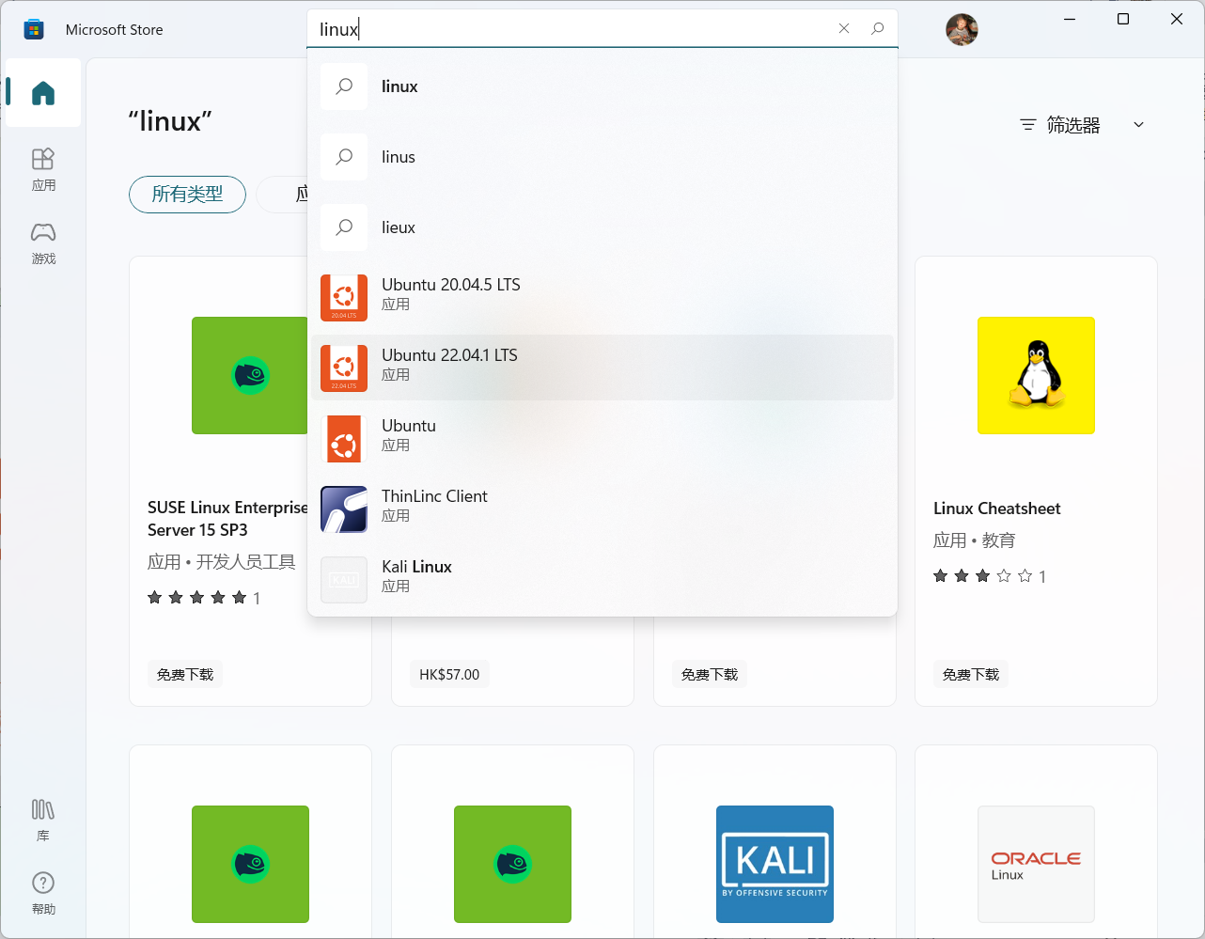Go to the Apps (应用) sidebar section
The width and height of the screenshot is (1205, 939).
point(43,169)
